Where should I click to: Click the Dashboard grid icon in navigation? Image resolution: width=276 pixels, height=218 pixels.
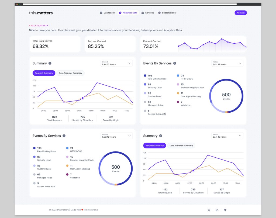pyautogui.click(x=101, y=13)
